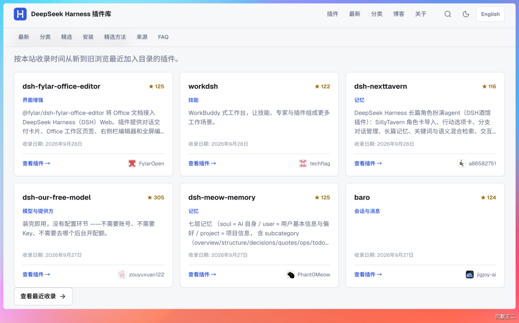Open the search magnifier icon
The width and height of the screenshot is (519, 323).
point(447,14)
